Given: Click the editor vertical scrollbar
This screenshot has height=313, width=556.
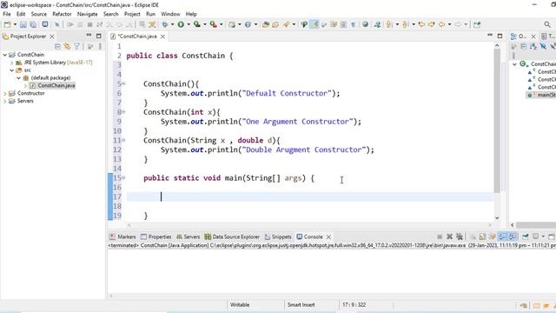Looking at the screenshot, I should tap(497, 121).
